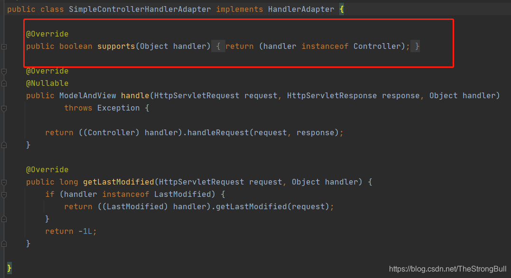The width and height of the screenshot is (511, 278).
Task: Click the getLastModified method declaration name
Action: click(x=118, y=182)
